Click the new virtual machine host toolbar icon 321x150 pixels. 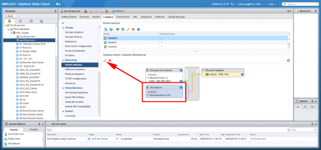tap(86, 11)
